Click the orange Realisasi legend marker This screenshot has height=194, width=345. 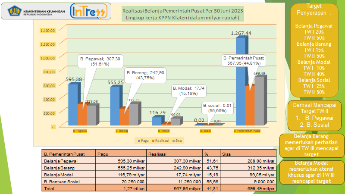tap(153, 141)
